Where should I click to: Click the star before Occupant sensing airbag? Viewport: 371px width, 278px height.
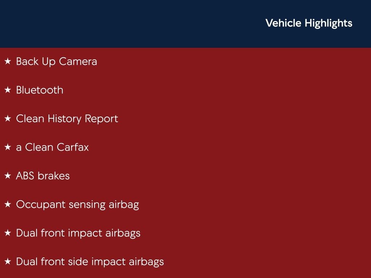(x=8, y=205)
